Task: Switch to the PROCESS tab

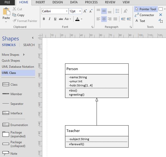Action: pos(91,2)
